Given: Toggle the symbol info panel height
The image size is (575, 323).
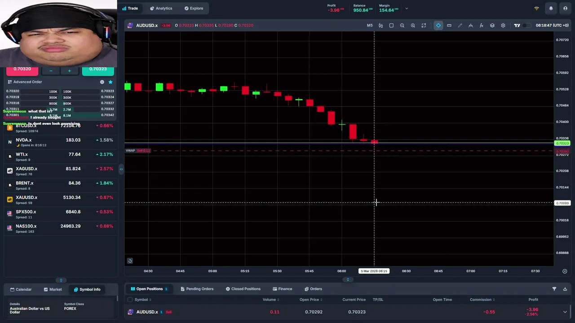Looking at the screenshot, I should pos(61,280).
